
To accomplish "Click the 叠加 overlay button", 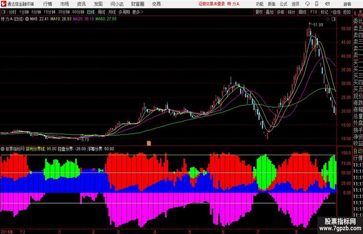I will pos(270,12).
